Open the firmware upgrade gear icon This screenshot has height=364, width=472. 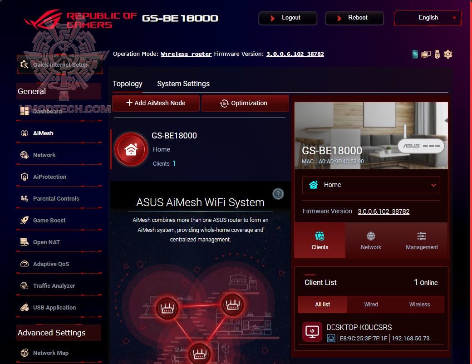447,54
